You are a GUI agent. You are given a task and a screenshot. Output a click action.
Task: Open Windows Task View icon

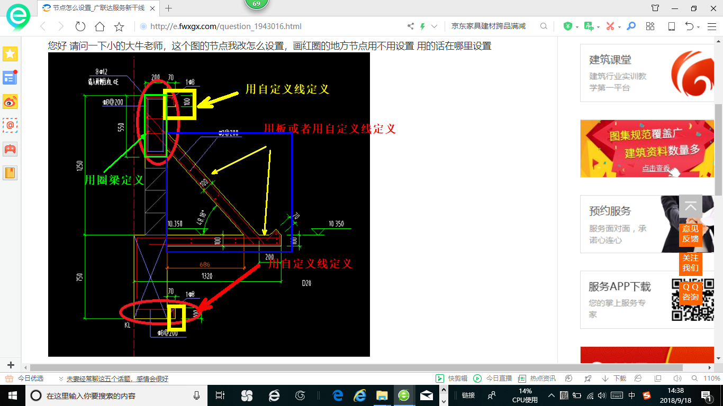pos(220,395)
